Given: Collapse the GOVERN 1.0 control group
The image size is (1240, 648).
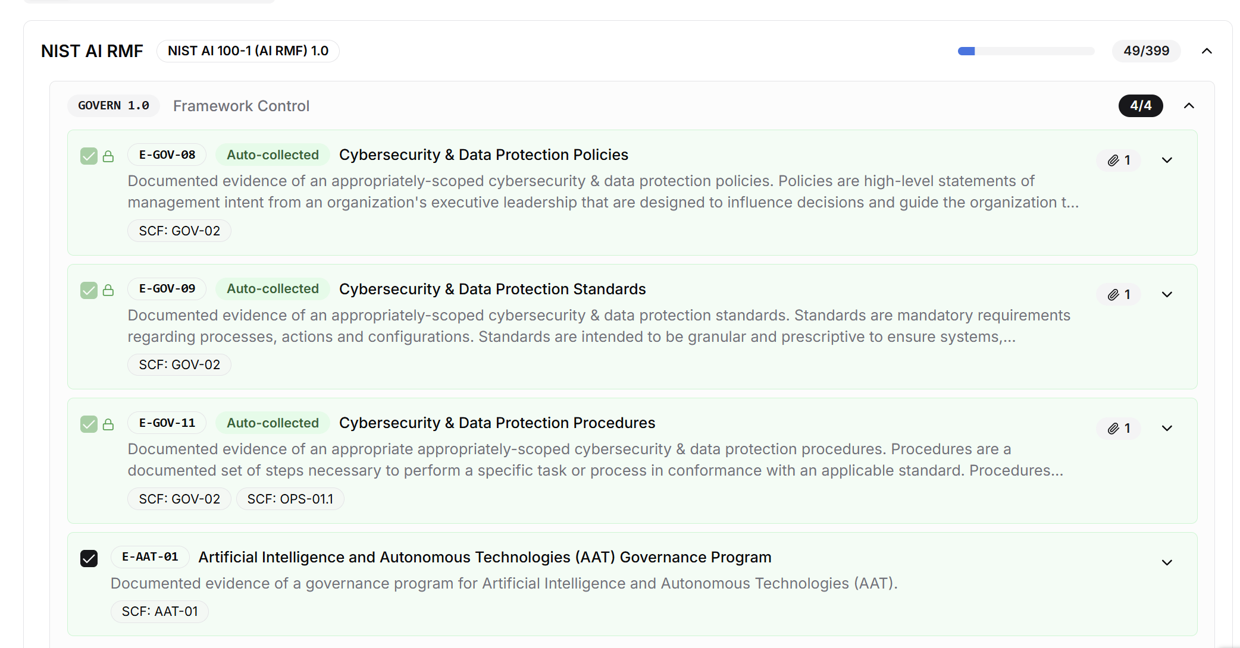Looking at the screenshot, I should tap(1189, 106).
